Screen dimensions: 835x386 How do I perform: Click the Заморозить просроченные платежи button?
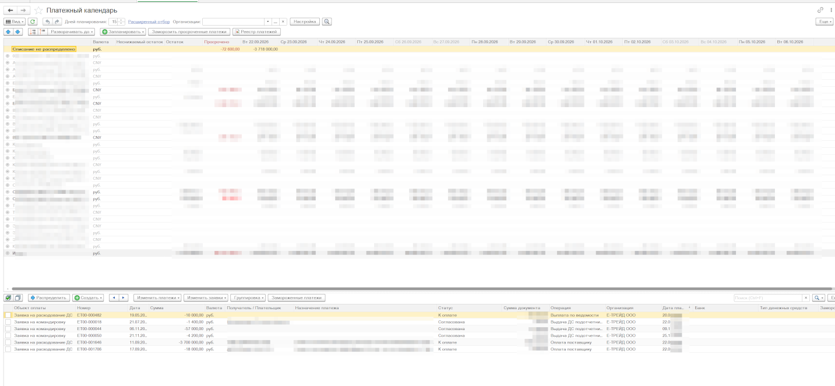[x=189, y=31]
